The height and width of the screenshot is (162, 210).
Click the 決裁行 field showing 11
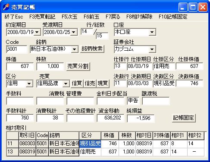click(x=120, y=83)
